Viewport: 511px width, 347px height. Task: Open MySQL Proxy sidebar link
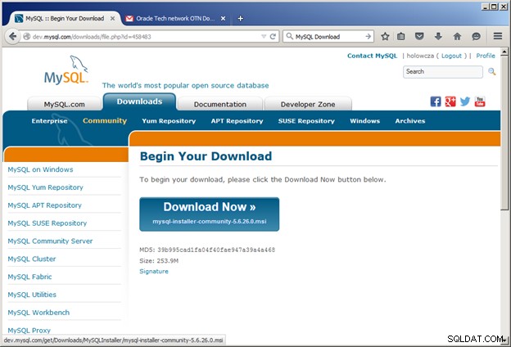pos(29,331)
